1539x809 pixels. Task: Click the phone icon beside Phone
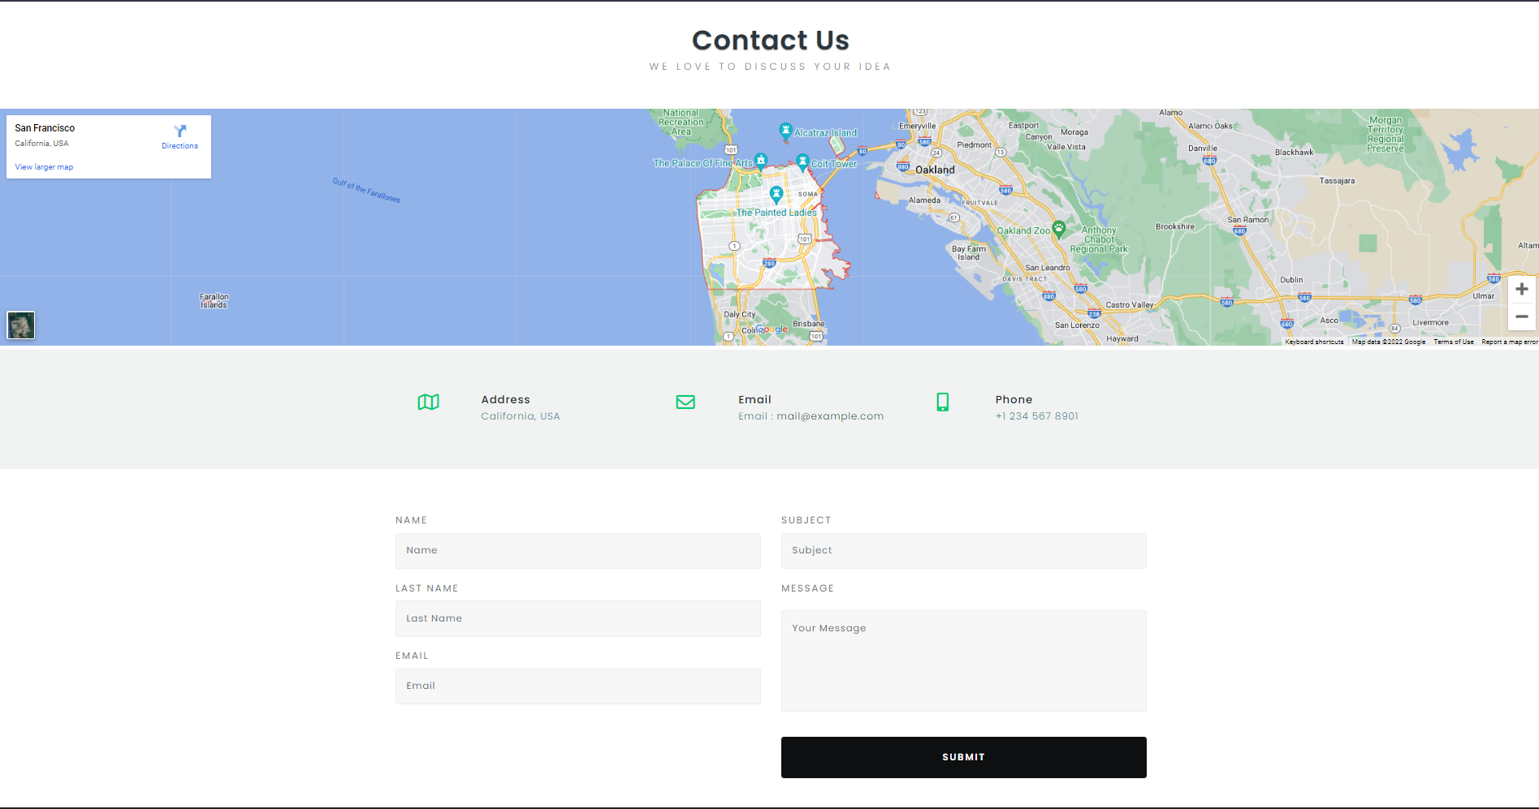tap(942, 402)
